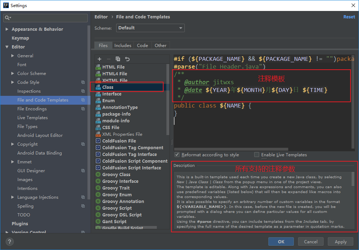Viewport: 359px width, 250px height.
Task: Select the Groovy Class template icon
Action: (x=98, y=174)
